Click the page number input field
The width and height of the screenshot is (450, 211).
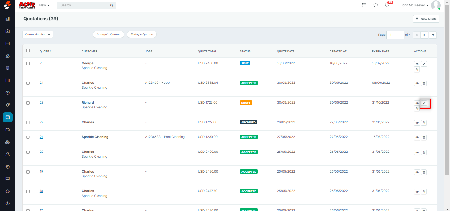[395, 35]
